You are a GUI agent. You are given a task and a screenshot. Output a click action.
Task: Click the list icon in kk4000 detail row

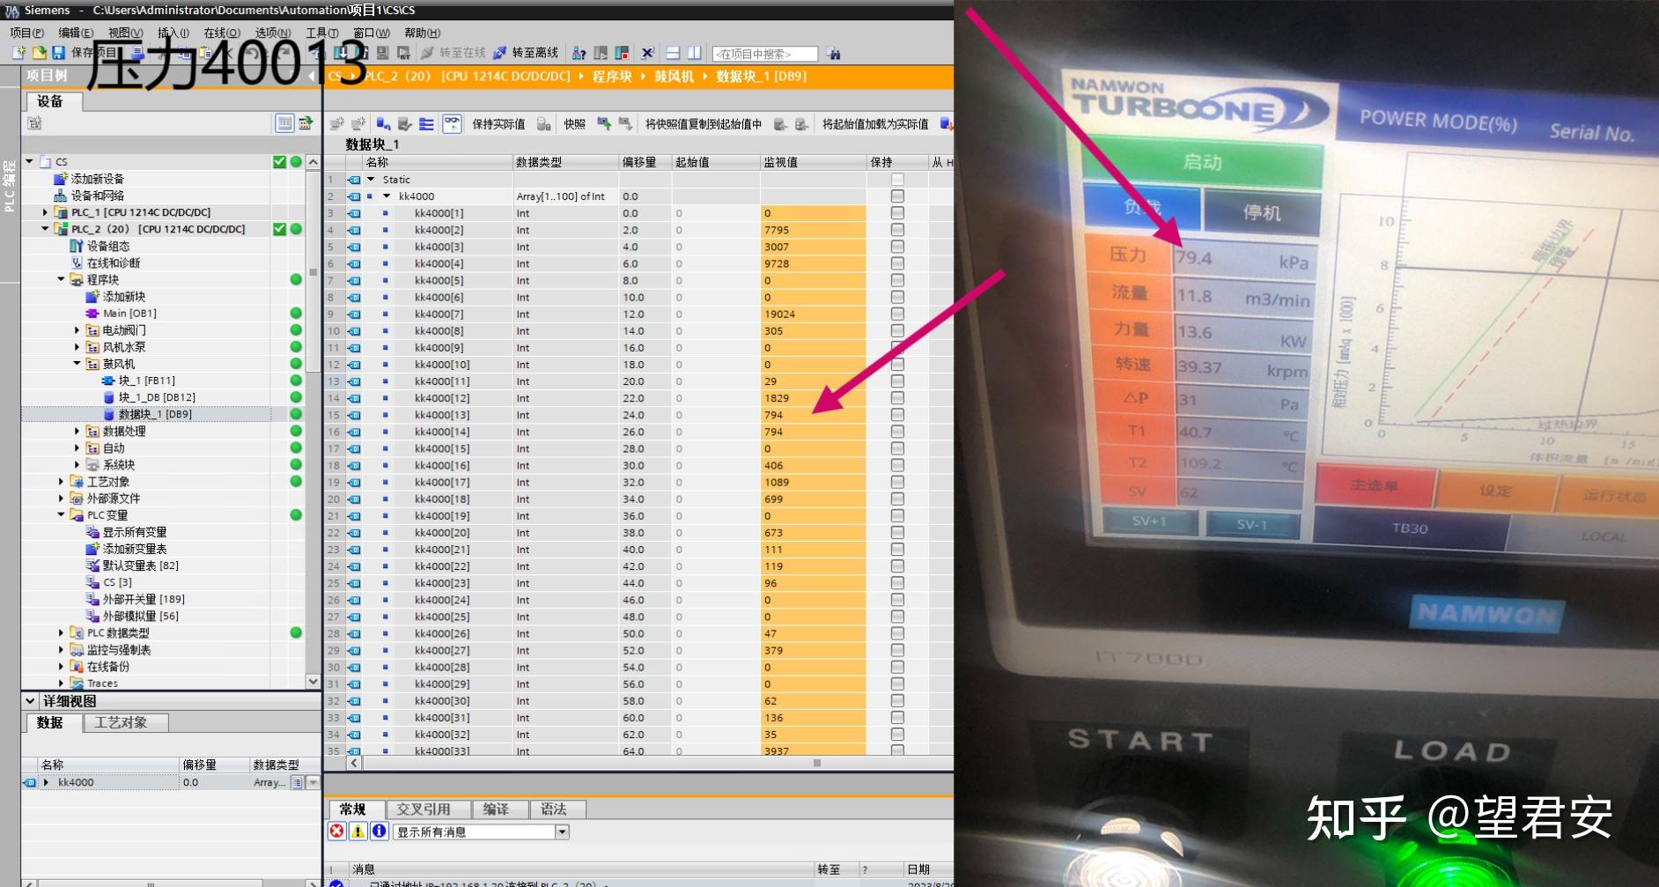298,782
